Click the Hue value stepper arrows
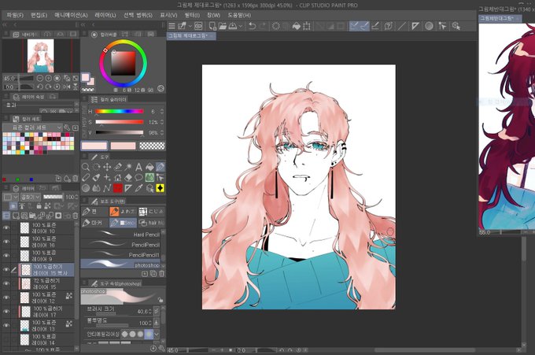Image resolution: width=535 pixels, height=355 pixels. pyautogui.click(x=162, y=112)
